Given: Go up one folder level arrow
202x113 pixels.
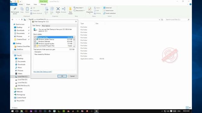Looking at the screenshot, I should coord(22,19).
